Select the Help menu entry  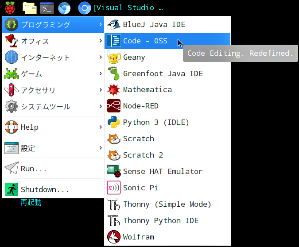[x=53, y=127]
